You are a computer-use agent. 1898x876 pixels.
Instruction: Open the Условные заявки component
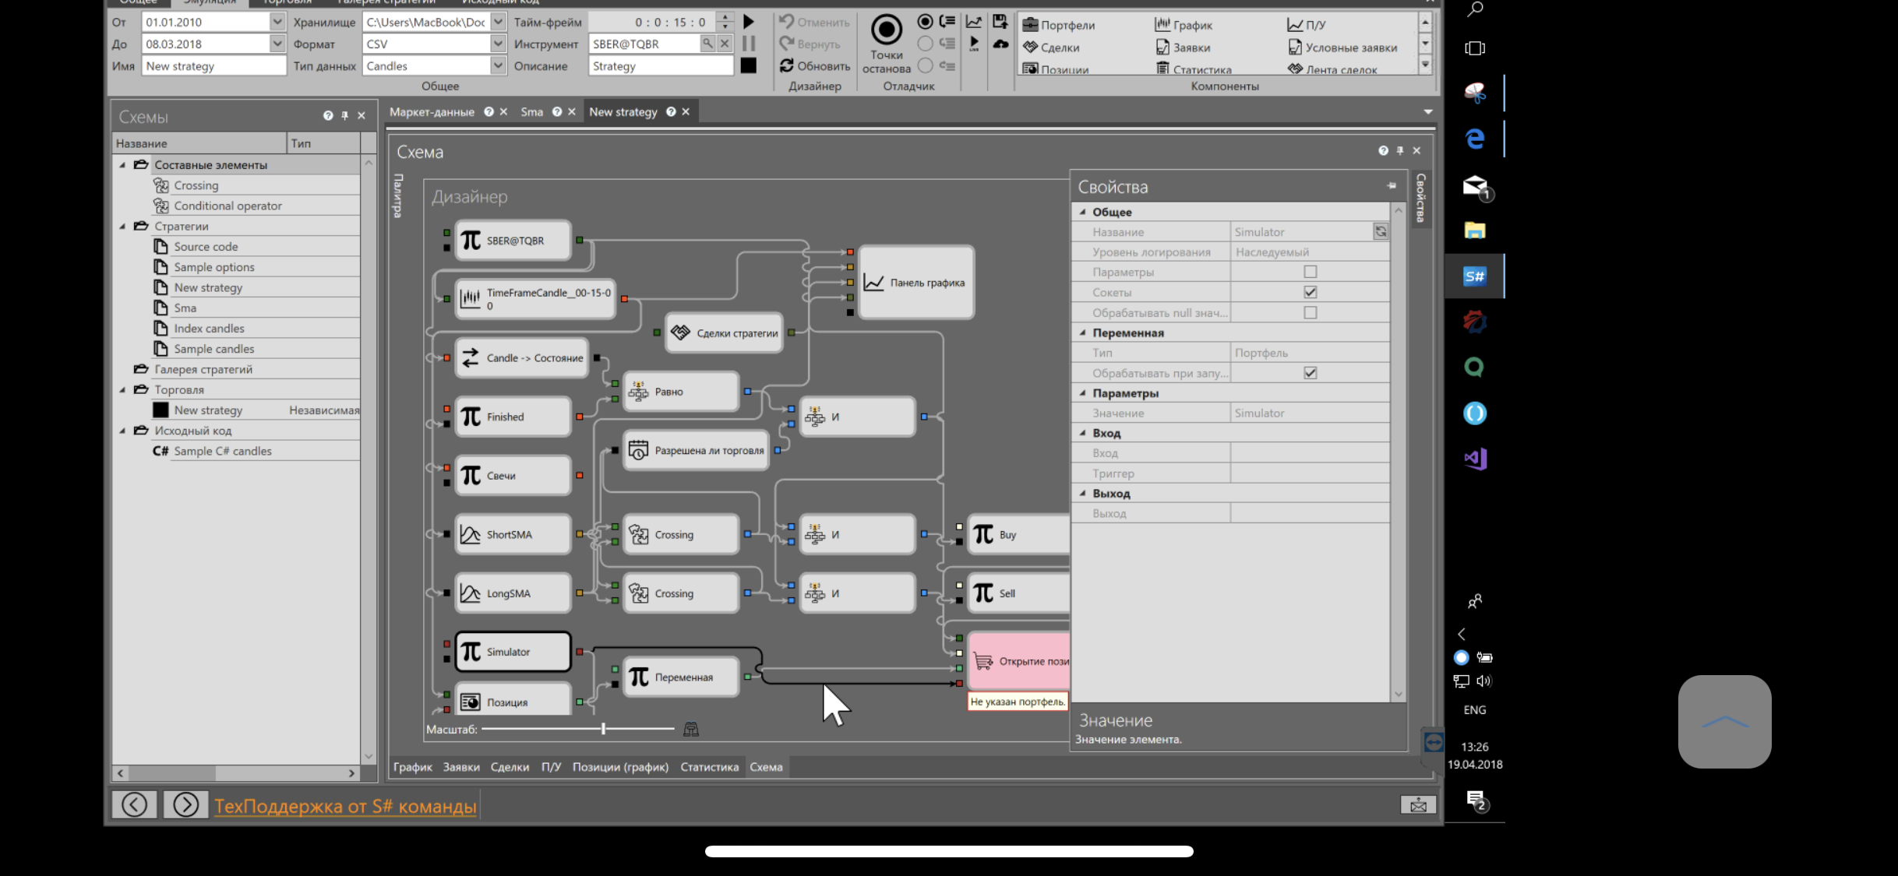pos(1342,47)
